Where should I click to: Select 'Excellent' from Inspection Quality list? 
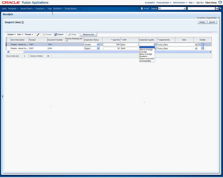point(143,56)
